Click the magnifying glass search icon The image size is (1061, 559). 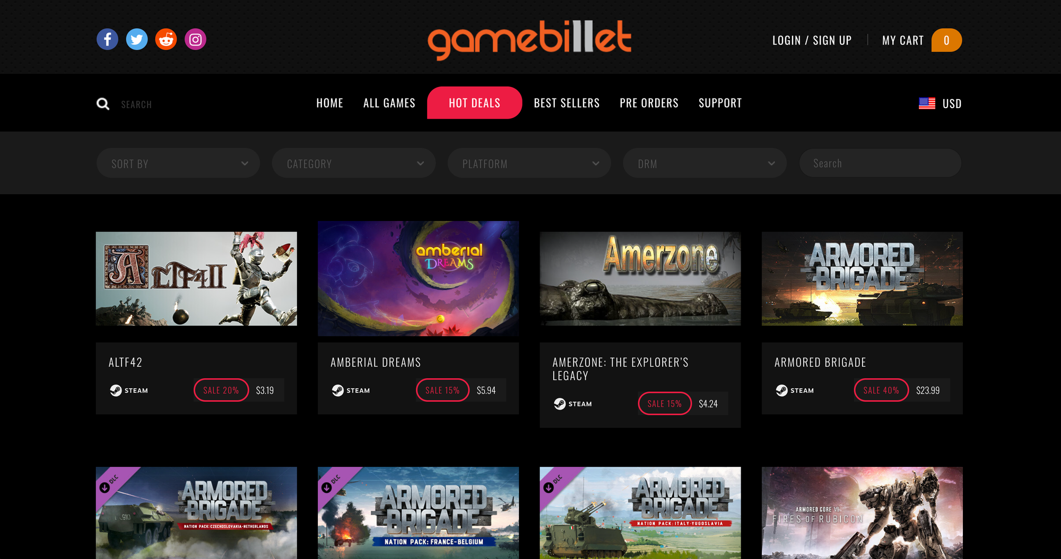[x=103, y=104]
